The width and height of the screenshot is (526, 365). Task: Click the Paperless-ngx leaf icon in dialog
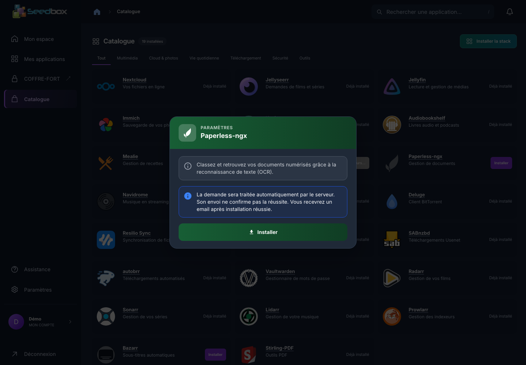point(187,133)
